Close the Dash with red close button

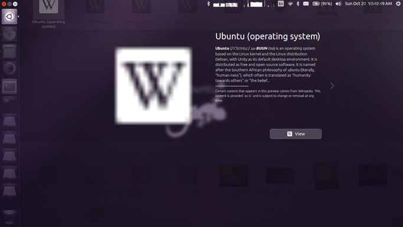point(4,4)
